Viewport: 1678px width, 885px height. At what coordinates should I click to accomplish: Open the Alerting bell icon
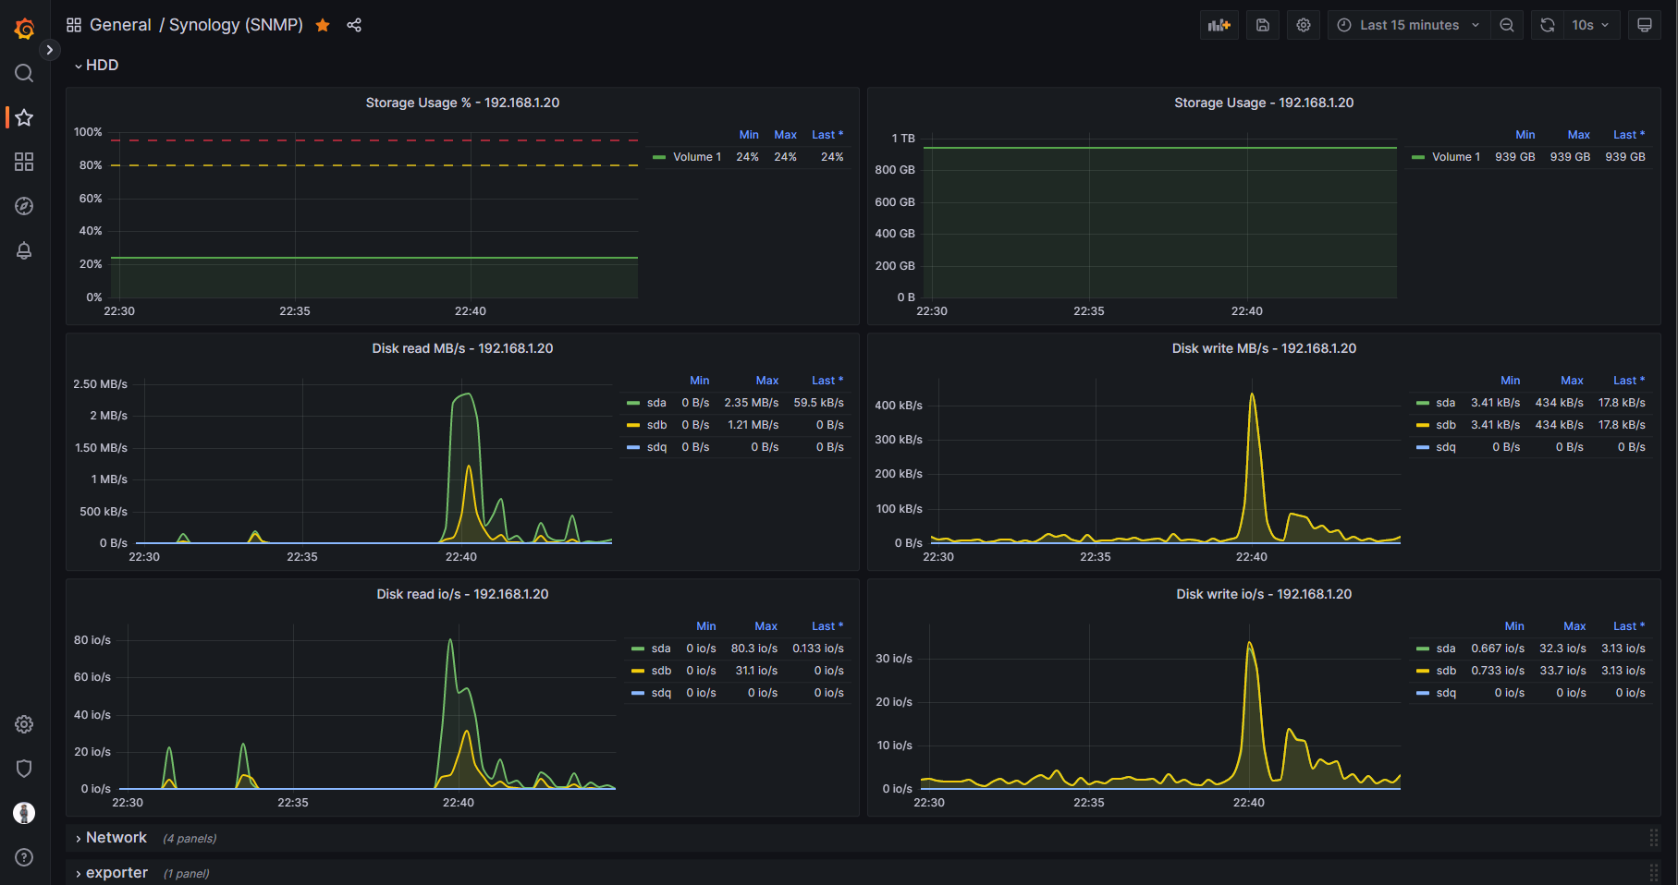click(x=24, y=250)
